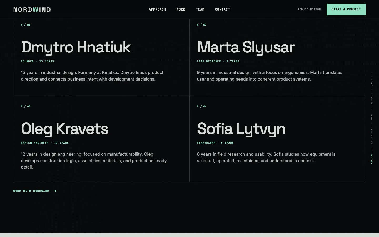Open the Approach menu item
379x237 pixels.
157,9
